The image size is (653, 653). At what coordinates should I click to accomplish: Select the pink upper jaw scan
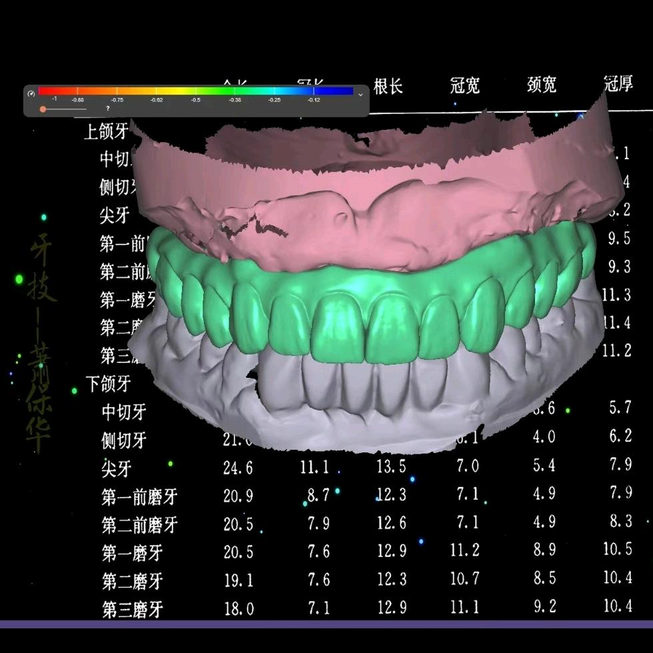[374, 208]
